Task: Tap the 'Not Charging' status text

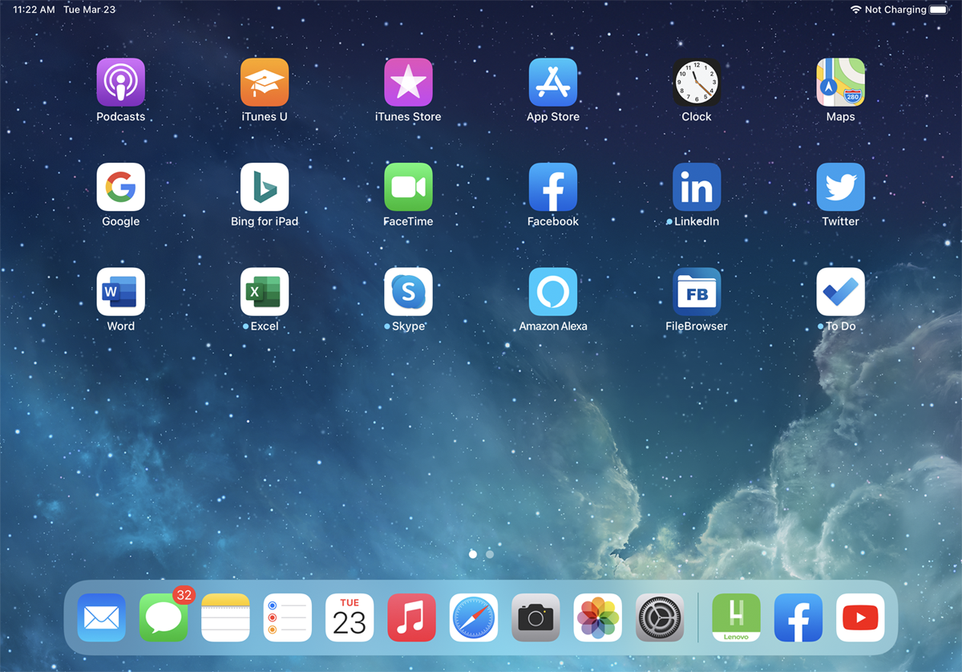Action: point(895,10)
